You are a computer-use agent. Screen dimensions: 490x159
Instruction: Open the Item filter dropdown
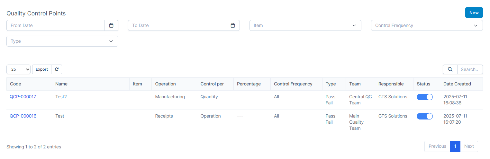coord(305,25)
